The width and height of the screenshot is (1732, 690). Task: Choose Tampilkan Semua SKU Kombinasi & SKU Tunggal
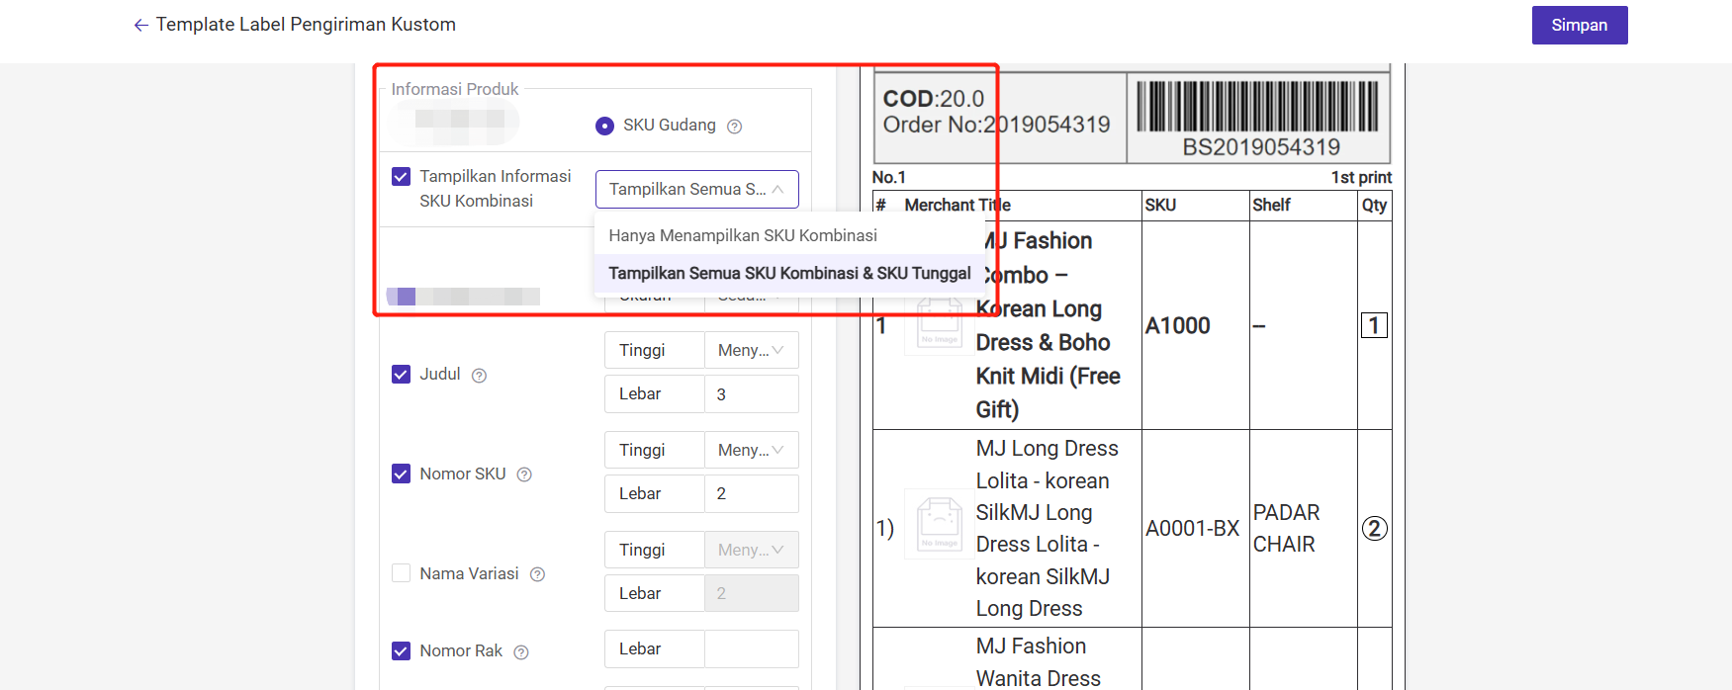(x=789, y=274)
